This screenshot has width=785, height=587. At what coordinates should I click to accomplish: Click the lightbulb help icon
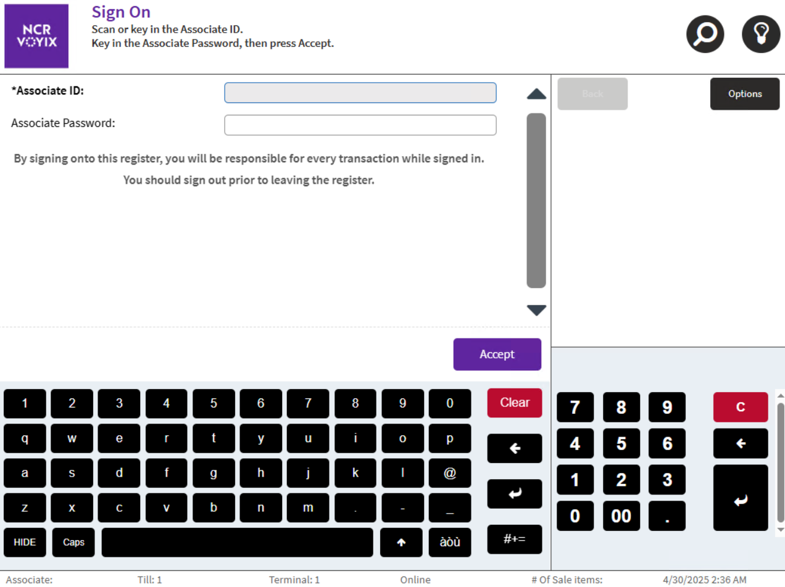pos(760,35)
